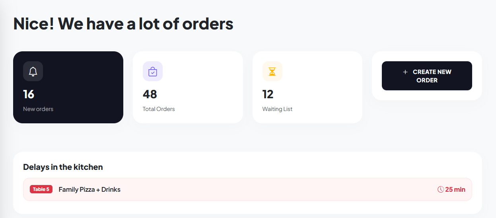Click the Waiting List label
Image resolution: width=496 pixels, height=218 pixels.
(277, 109)
